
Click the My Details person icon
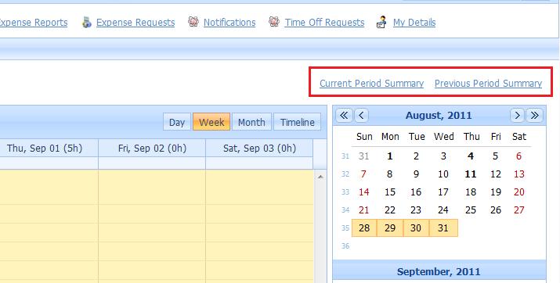[x=381, y=22]
